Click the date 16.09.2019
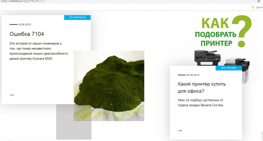 24,24
